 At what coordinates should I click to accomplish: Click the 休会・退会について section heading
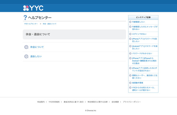[x=38, y=34]
